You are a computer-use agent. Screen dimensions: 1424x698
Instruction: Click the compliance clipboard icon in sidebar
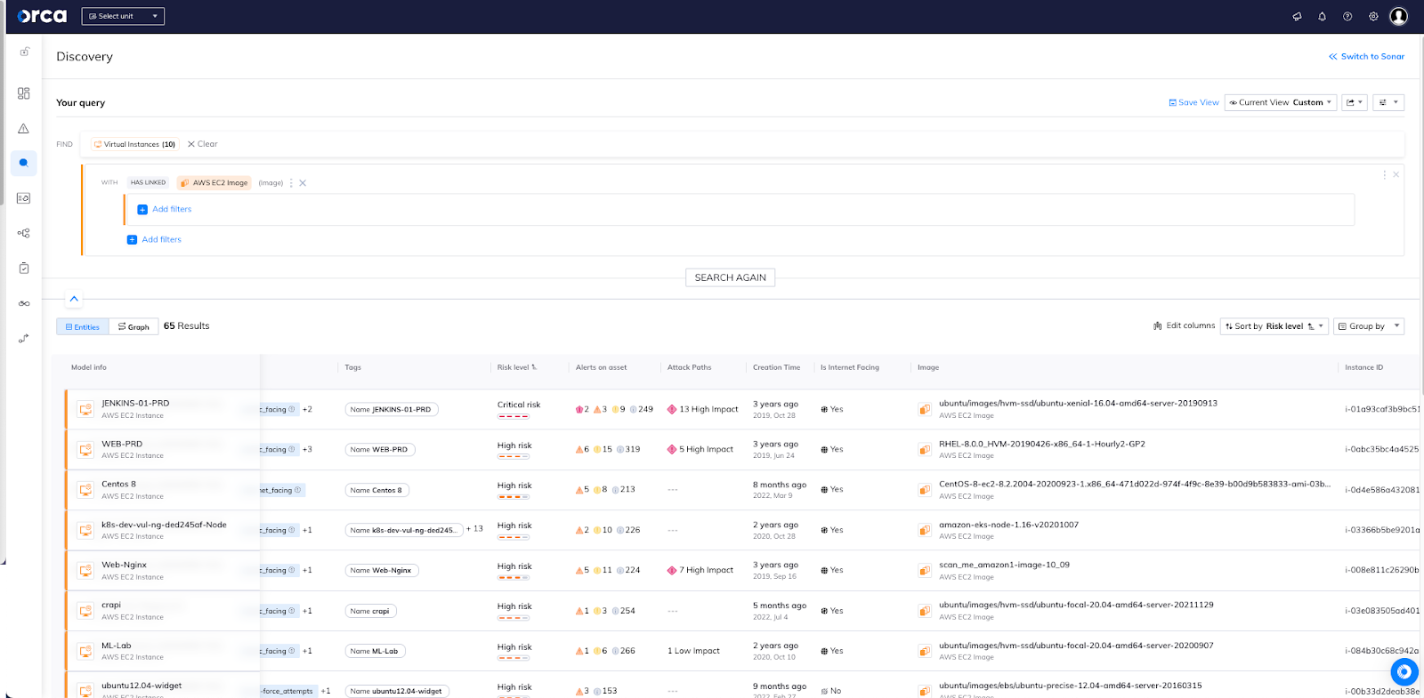point(24,268)
